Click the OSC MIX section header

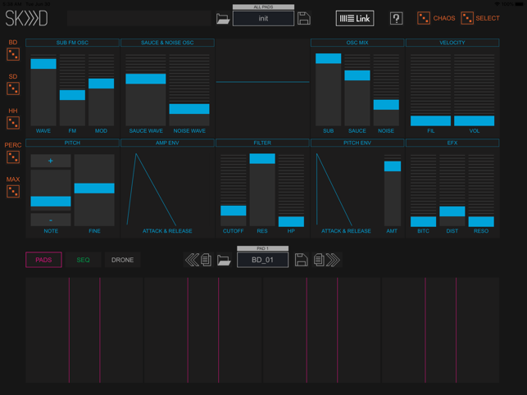[x=357, y=43]
